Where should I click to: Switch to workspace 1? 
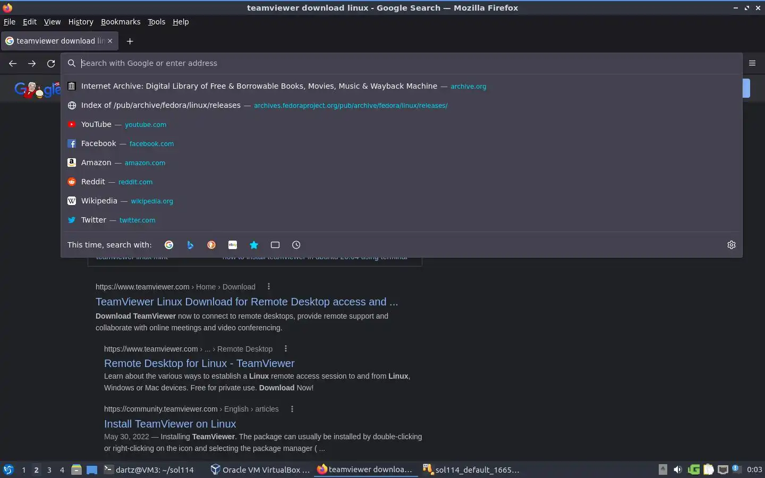pos(23,470)
